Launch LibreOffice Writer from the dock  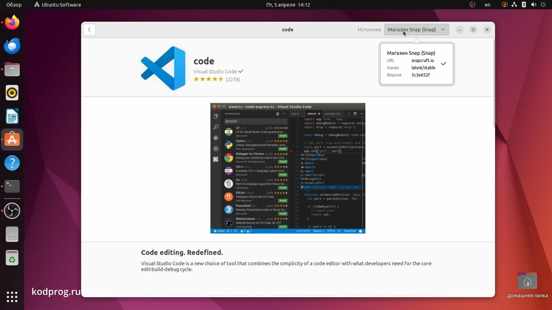[12, 116]
